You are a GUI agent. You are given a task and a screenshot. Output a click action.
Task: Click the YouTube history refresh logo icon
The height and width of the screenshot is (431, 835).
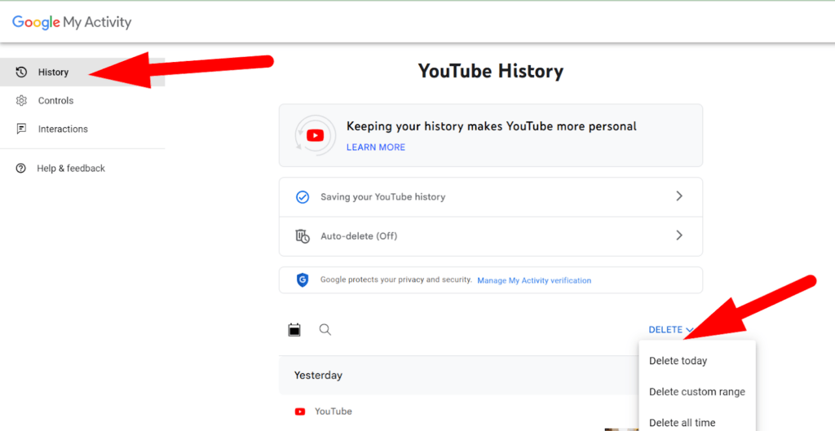(x=316, y=136)
